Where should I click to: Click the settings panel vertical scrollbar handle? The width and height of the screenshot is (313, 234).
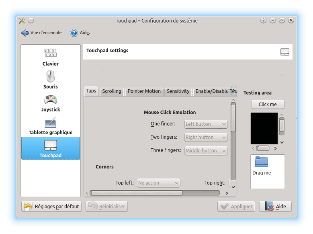(x=233, y=118)
